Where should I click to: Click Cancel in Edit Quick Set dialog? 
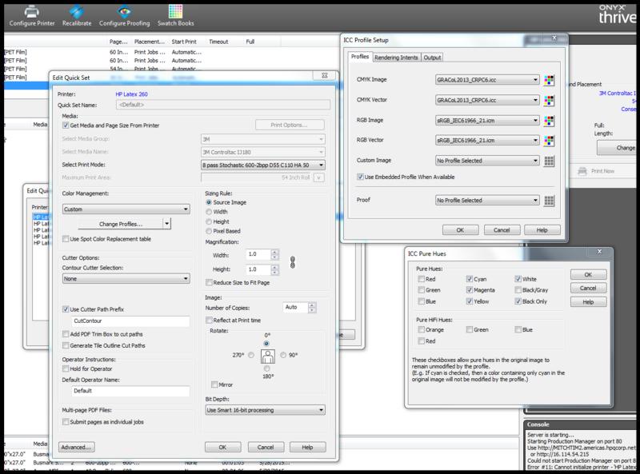[x=266, y=447]
